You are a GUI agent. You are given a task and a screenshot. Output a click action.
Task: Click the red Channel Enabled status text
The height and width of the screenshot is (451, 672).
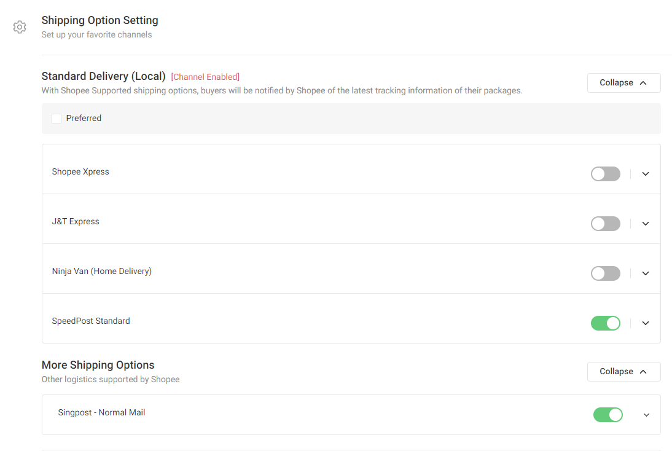tap(205, 77)
